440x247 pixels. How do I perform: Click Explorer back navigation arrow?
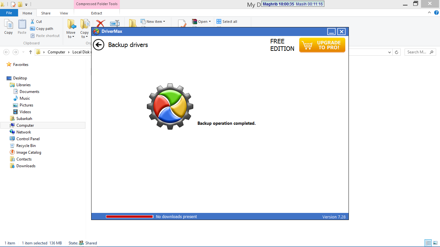point(6,52)
